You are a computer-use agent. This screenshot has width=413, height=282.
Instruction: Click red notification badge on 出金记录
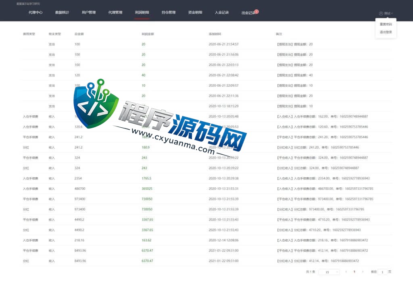[x=257, y=11]
